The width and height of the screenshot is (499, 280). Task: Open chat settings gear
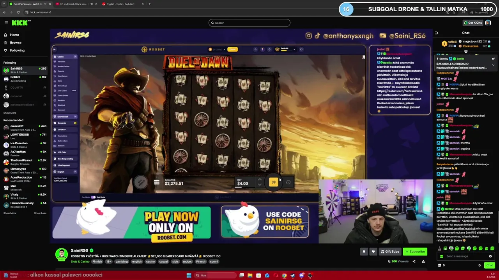pyautogui.click(x=480, y=266)
